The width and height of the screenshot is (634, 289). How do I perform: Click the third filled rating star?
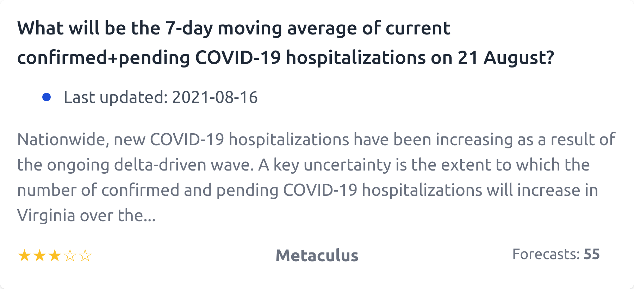point(55,256)
